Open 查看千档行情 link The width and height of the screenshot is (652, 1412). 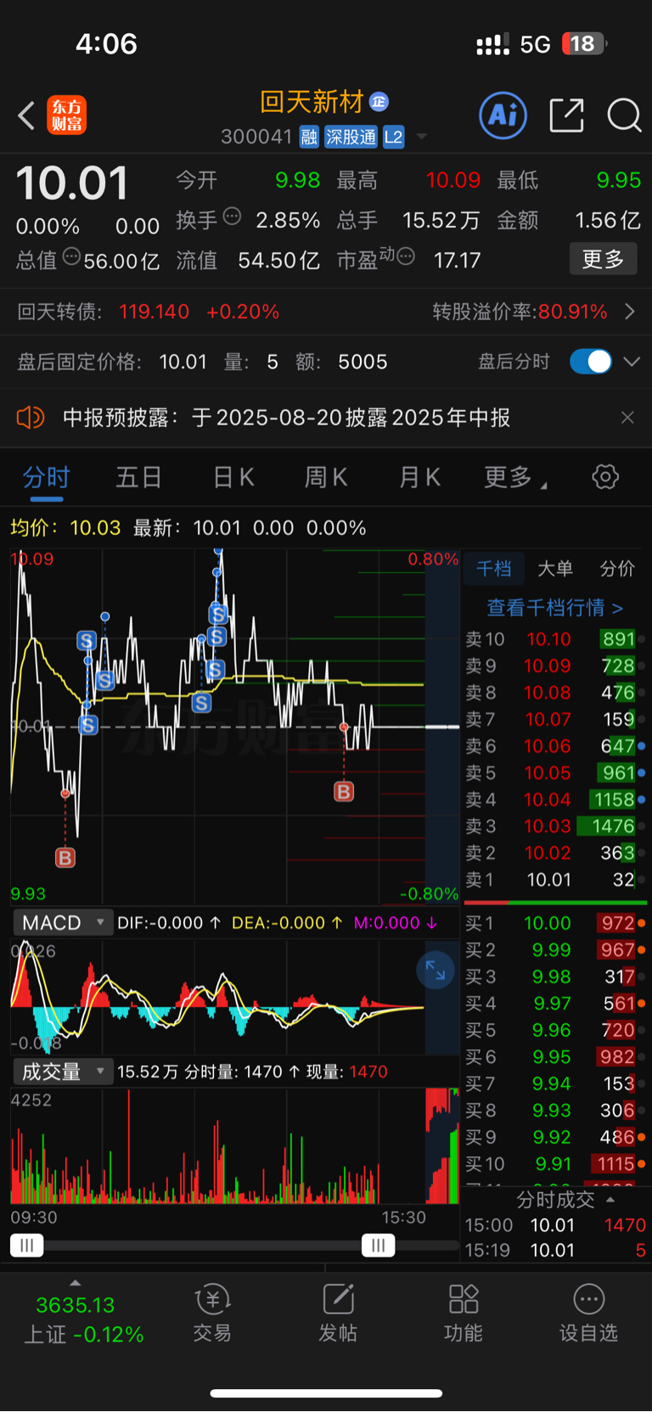click(555, 607)
